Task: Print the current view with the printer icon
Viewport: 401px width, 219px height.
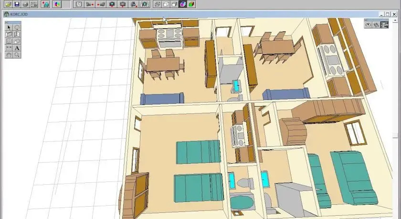Action: pyautogui.click(x=25, y=4)
